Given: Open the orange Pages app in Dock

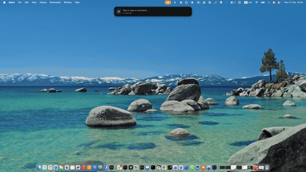Looking at the screenshot, I should point(89,167).
